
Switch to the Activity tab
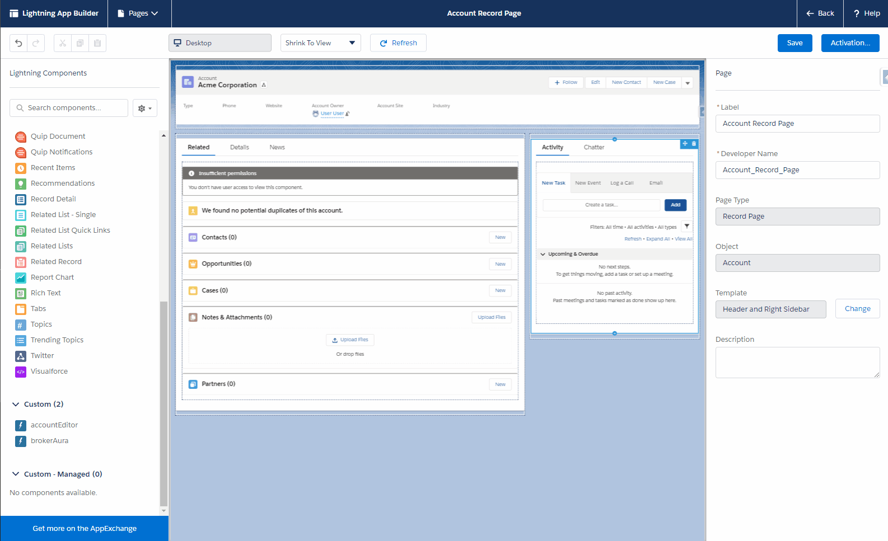coord(553,147)
